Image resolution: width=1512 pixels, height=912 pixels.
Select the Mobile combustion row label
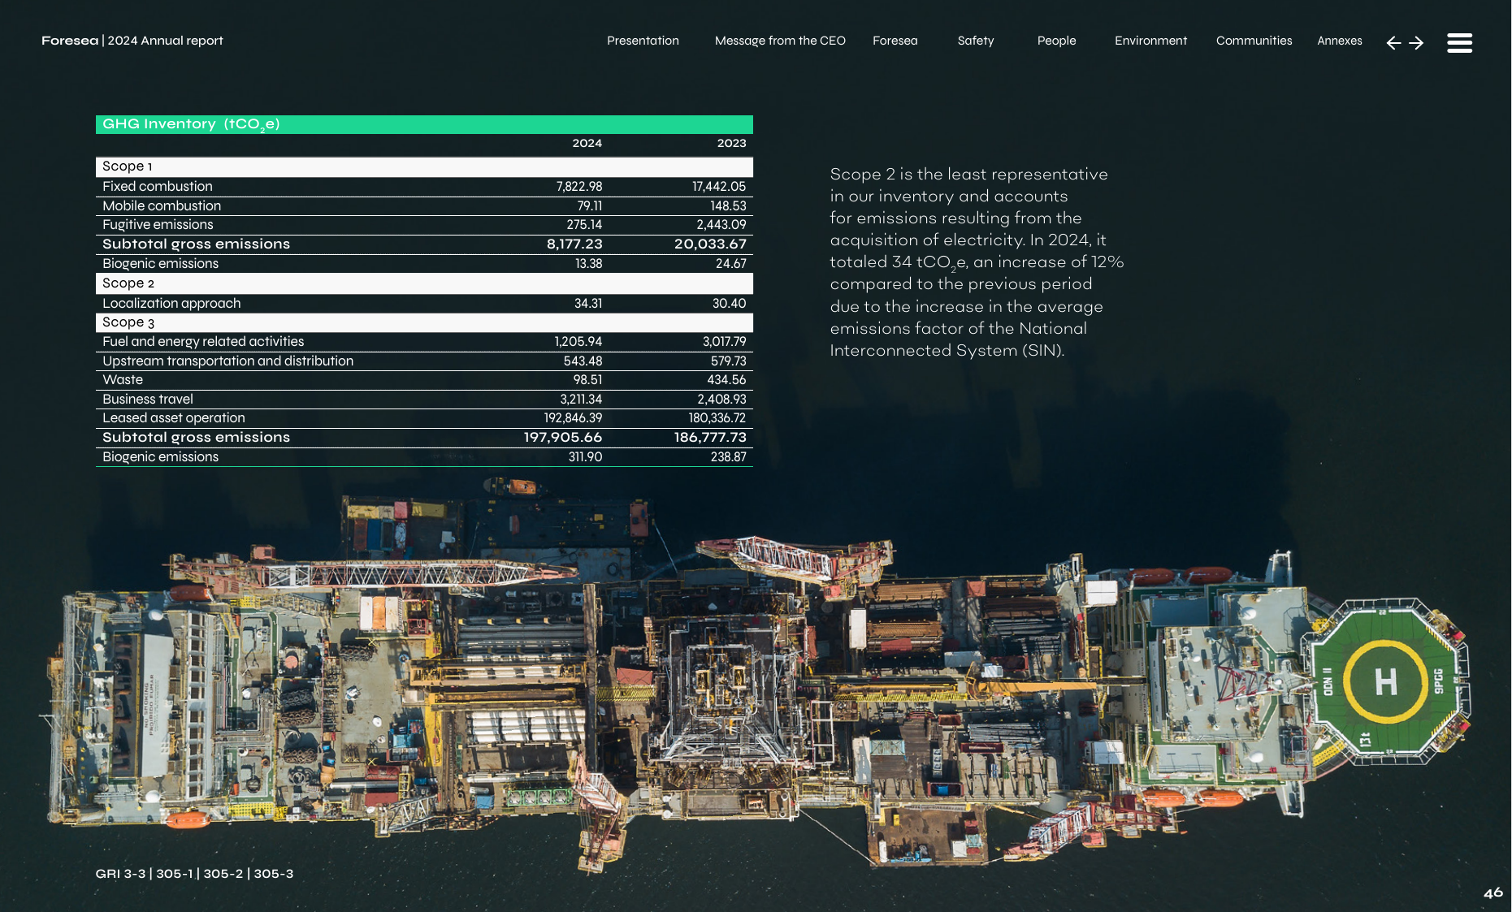(162, 205)
